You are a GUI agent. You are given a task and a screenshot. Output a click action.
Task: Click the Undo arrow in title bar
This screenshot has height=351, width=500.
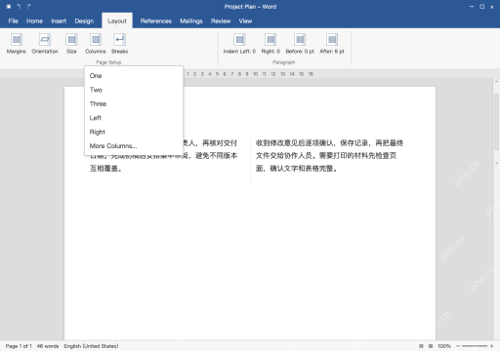(x=19, y=7)
